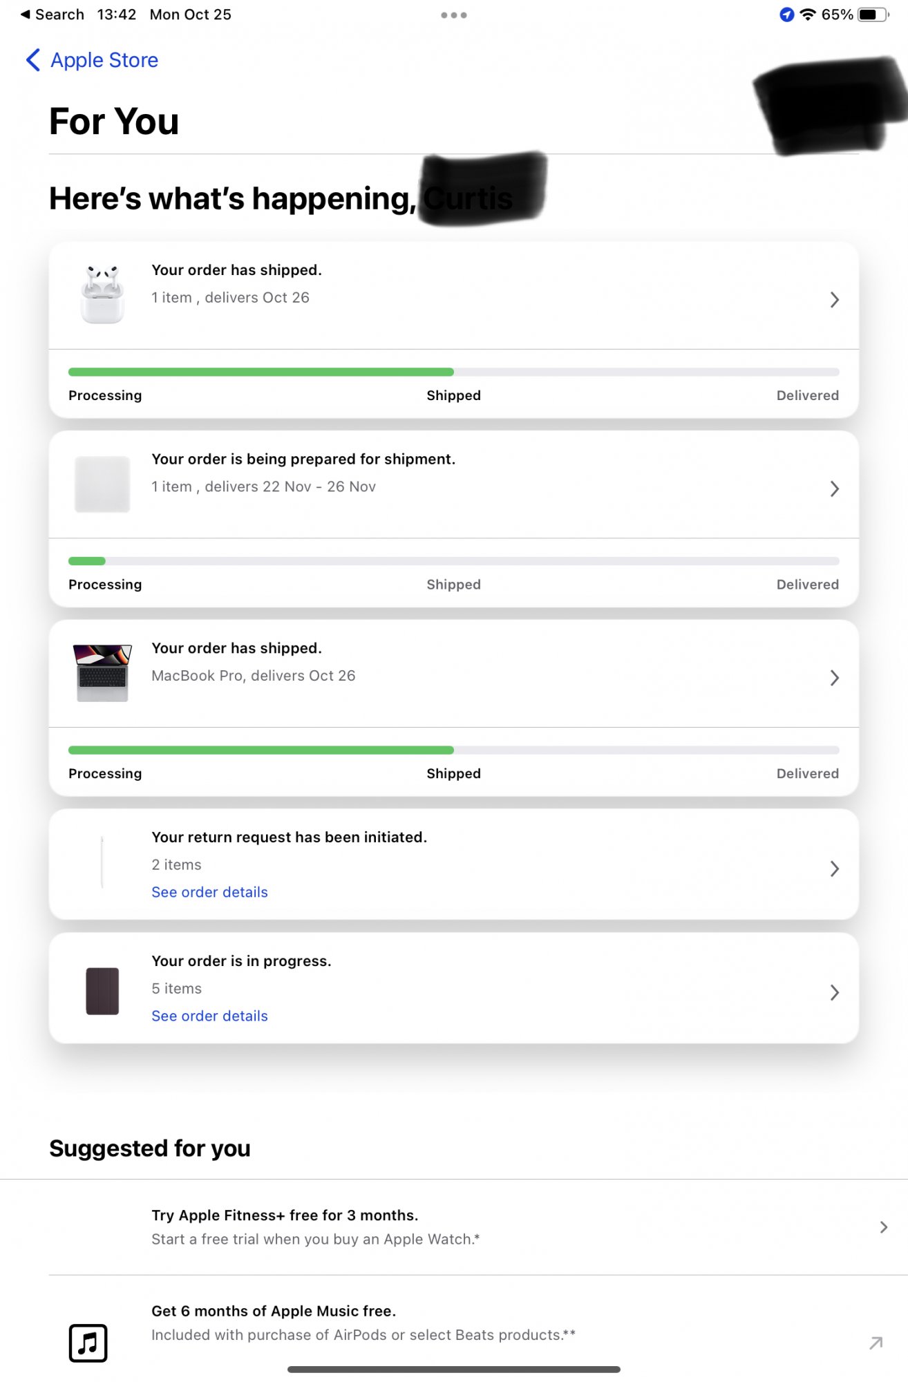Open the Apple Fitness+ offer chevron

pyautogui.click(x=883, y=1227)
